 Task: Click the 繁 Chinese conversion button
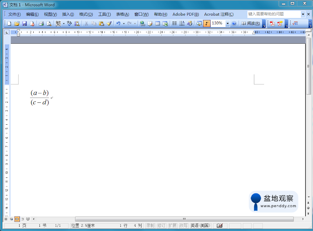[x=58, y=23]
